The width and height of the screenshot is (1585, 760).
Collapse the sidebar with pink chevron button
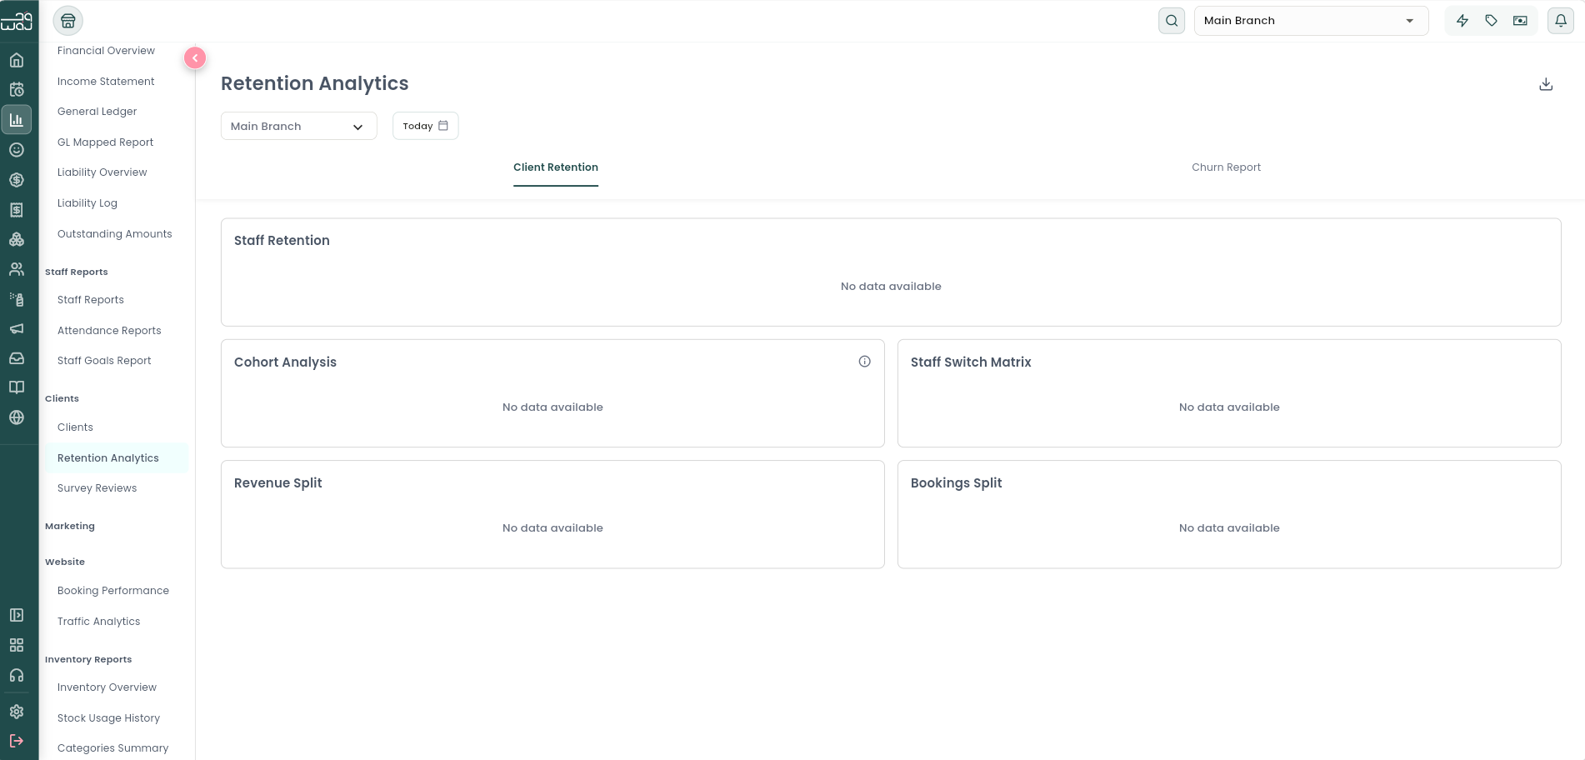[x=195, y=57]
